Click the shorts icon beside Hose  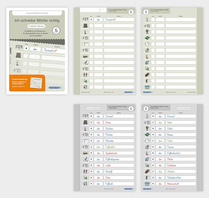(x=85, y=123)
